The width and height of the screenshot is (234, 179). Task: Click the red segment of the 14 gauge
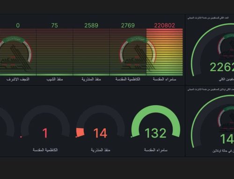point(80,132)
